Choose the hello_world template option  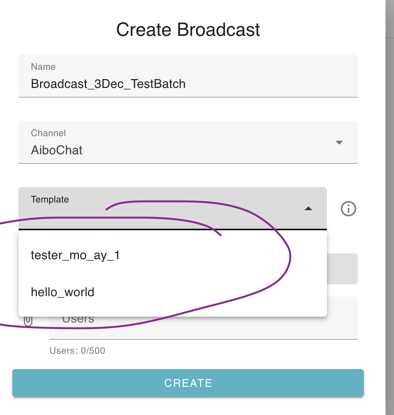tap(62, 292)
